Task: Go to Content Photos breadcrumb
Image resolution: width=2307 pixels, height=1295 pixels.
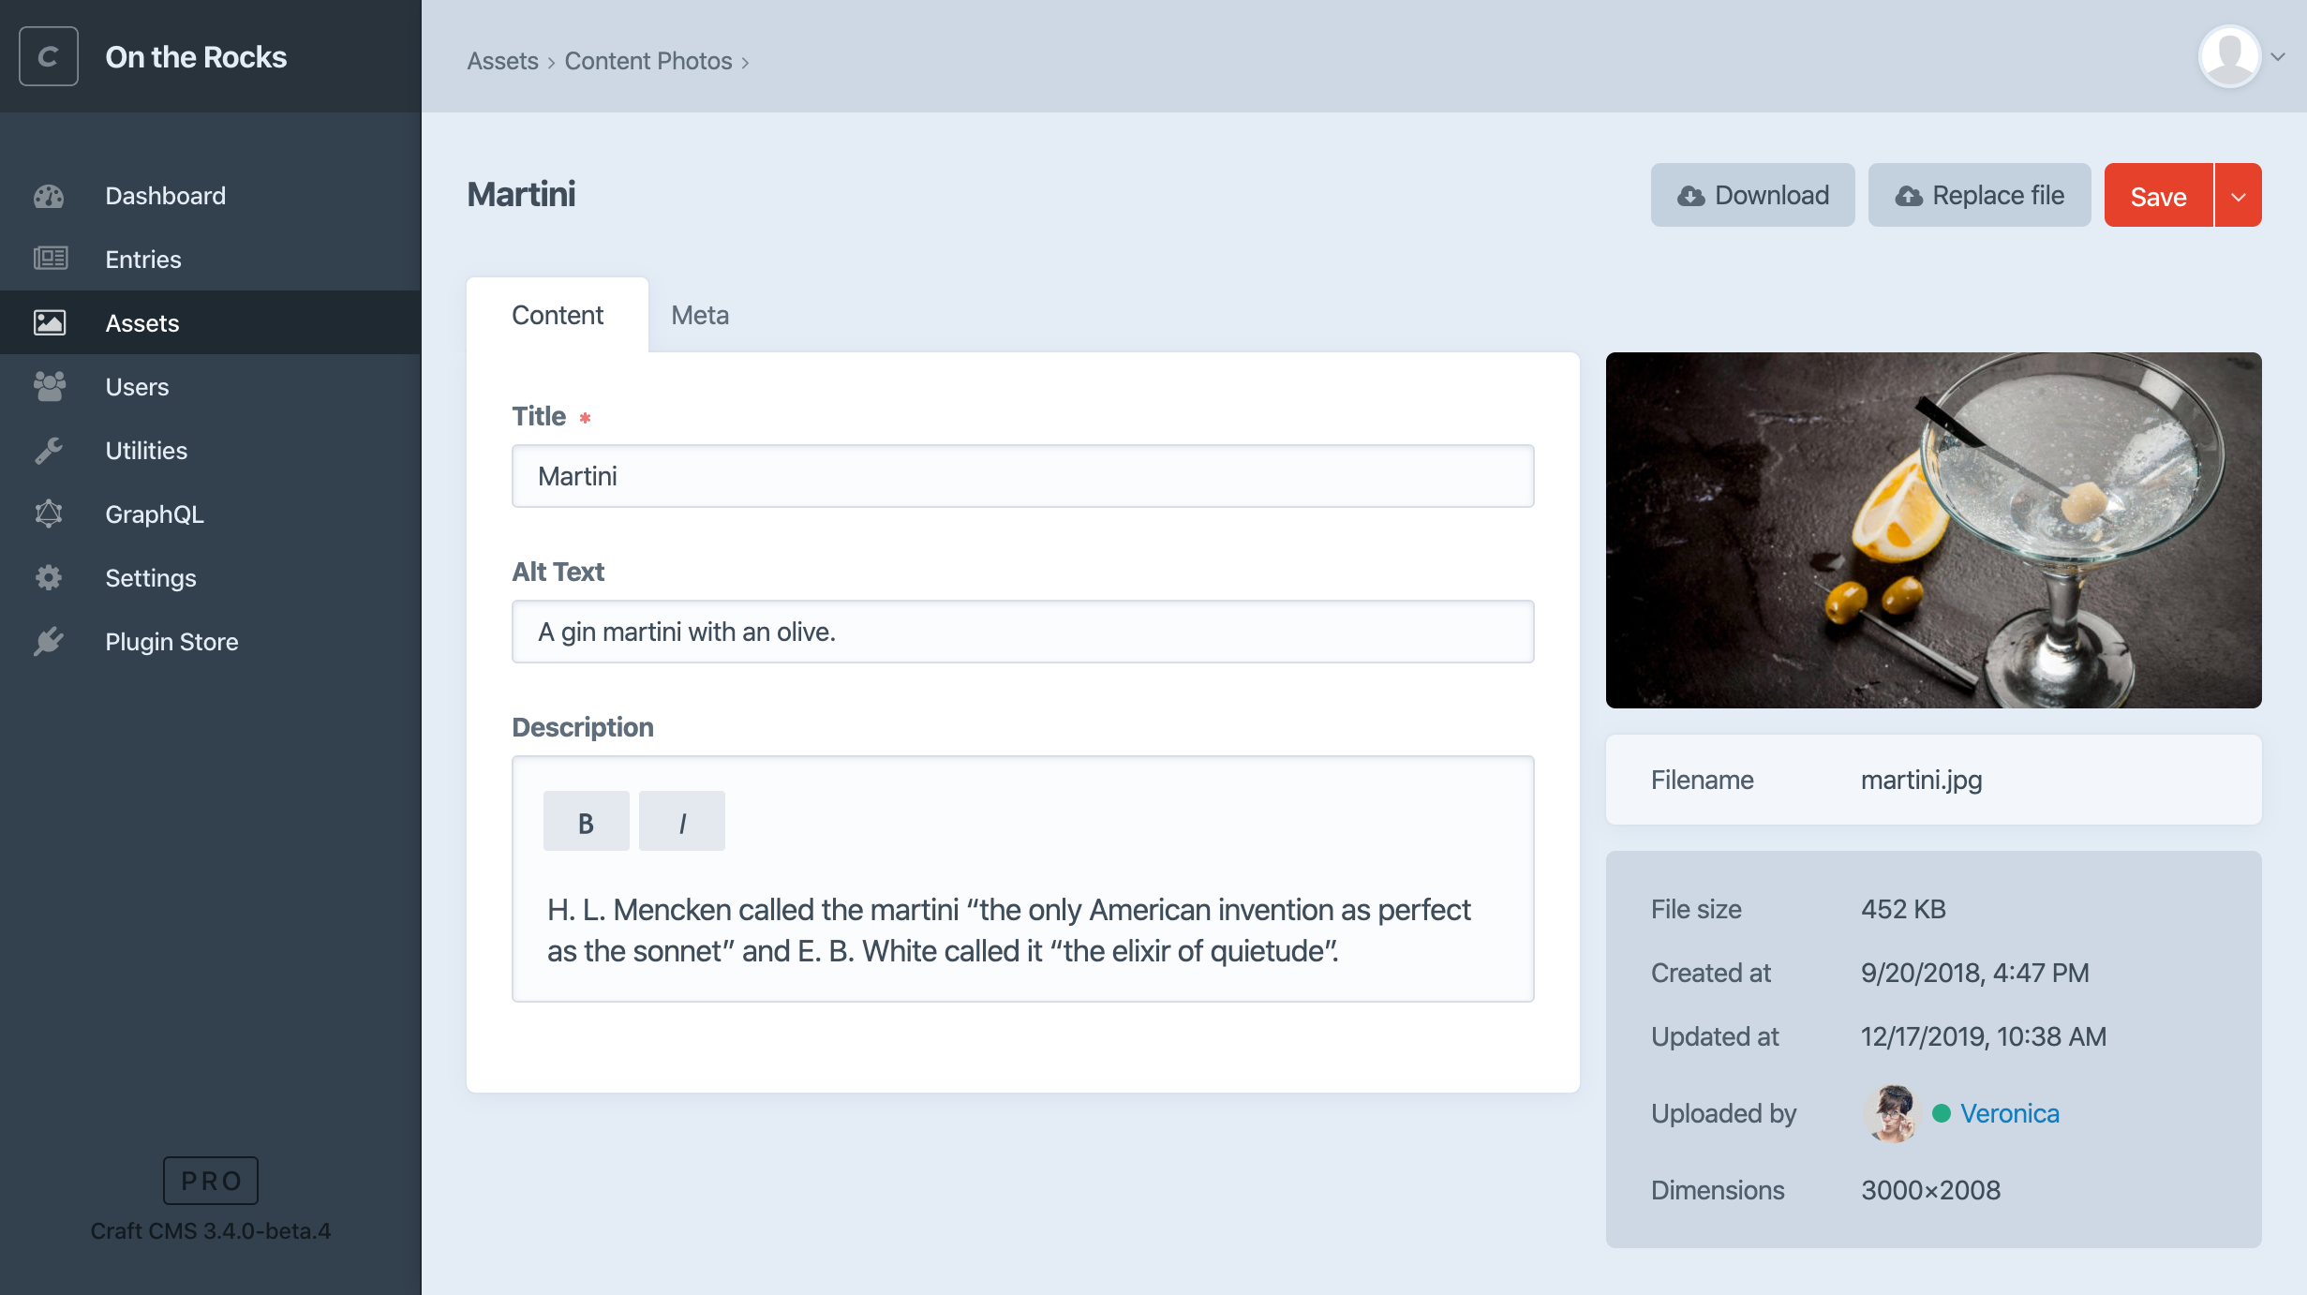Action: coord(647,62)
